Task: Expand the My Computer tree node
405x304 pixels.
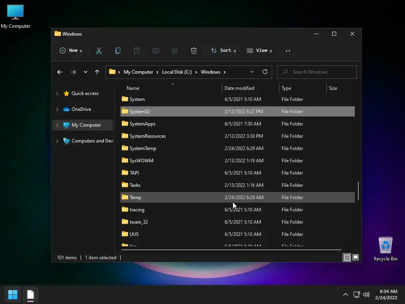Action: (57, 125)
